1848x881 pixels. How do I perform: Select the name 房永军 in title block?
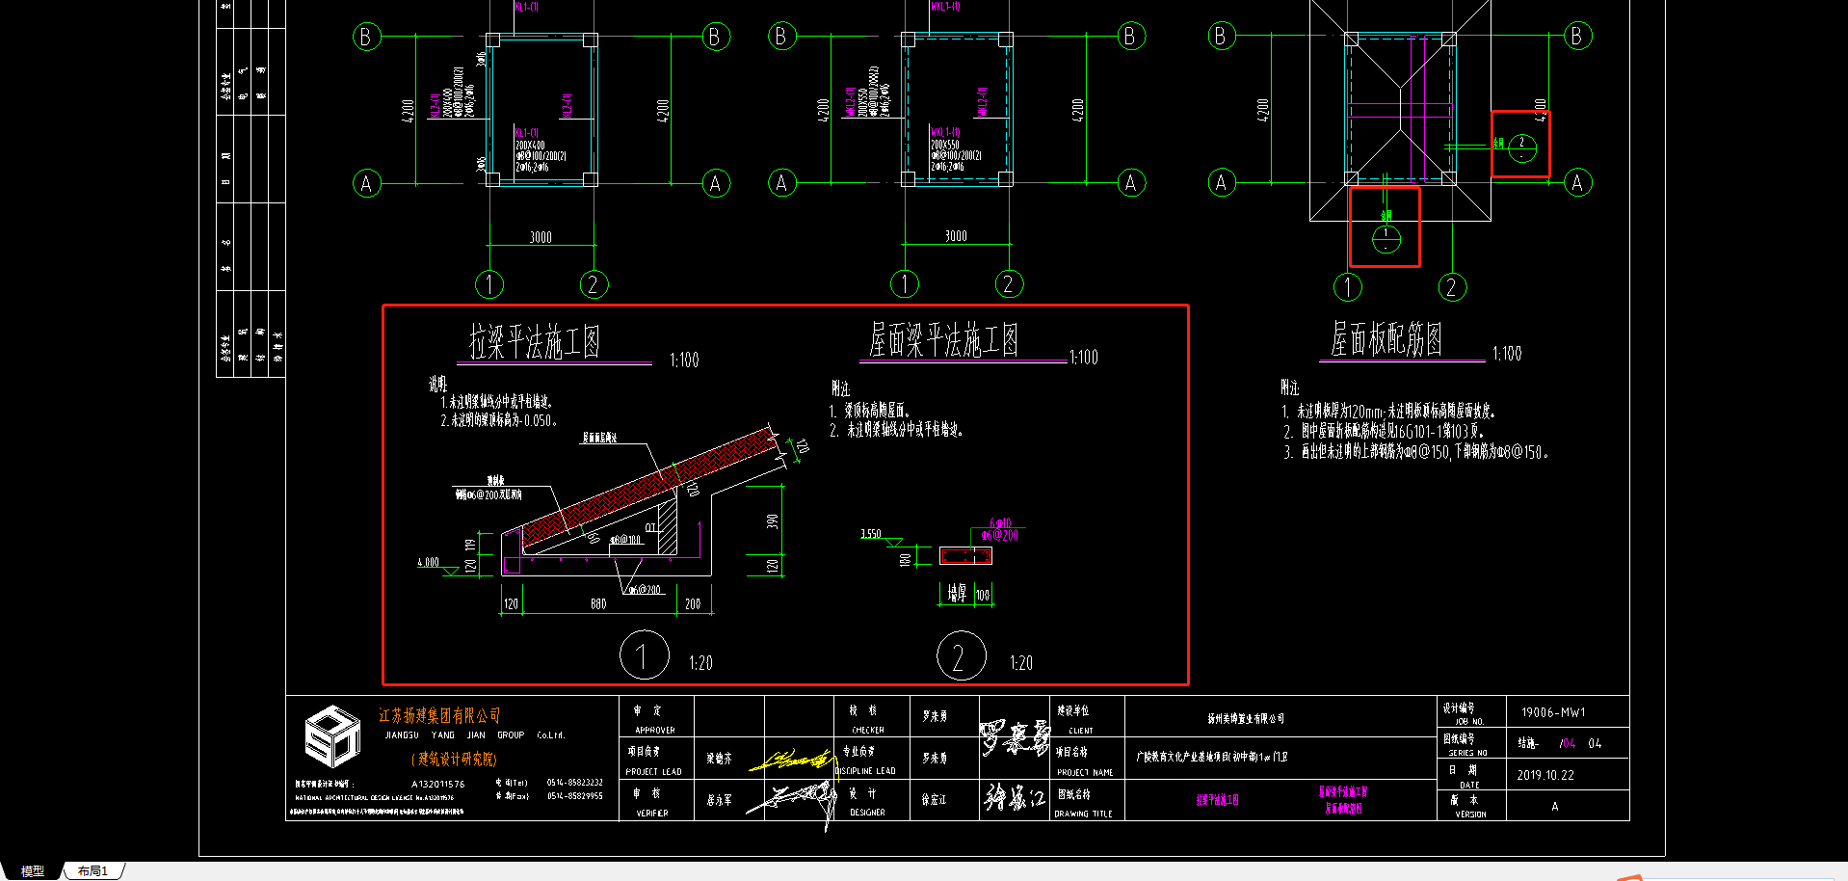click(719, 800)
